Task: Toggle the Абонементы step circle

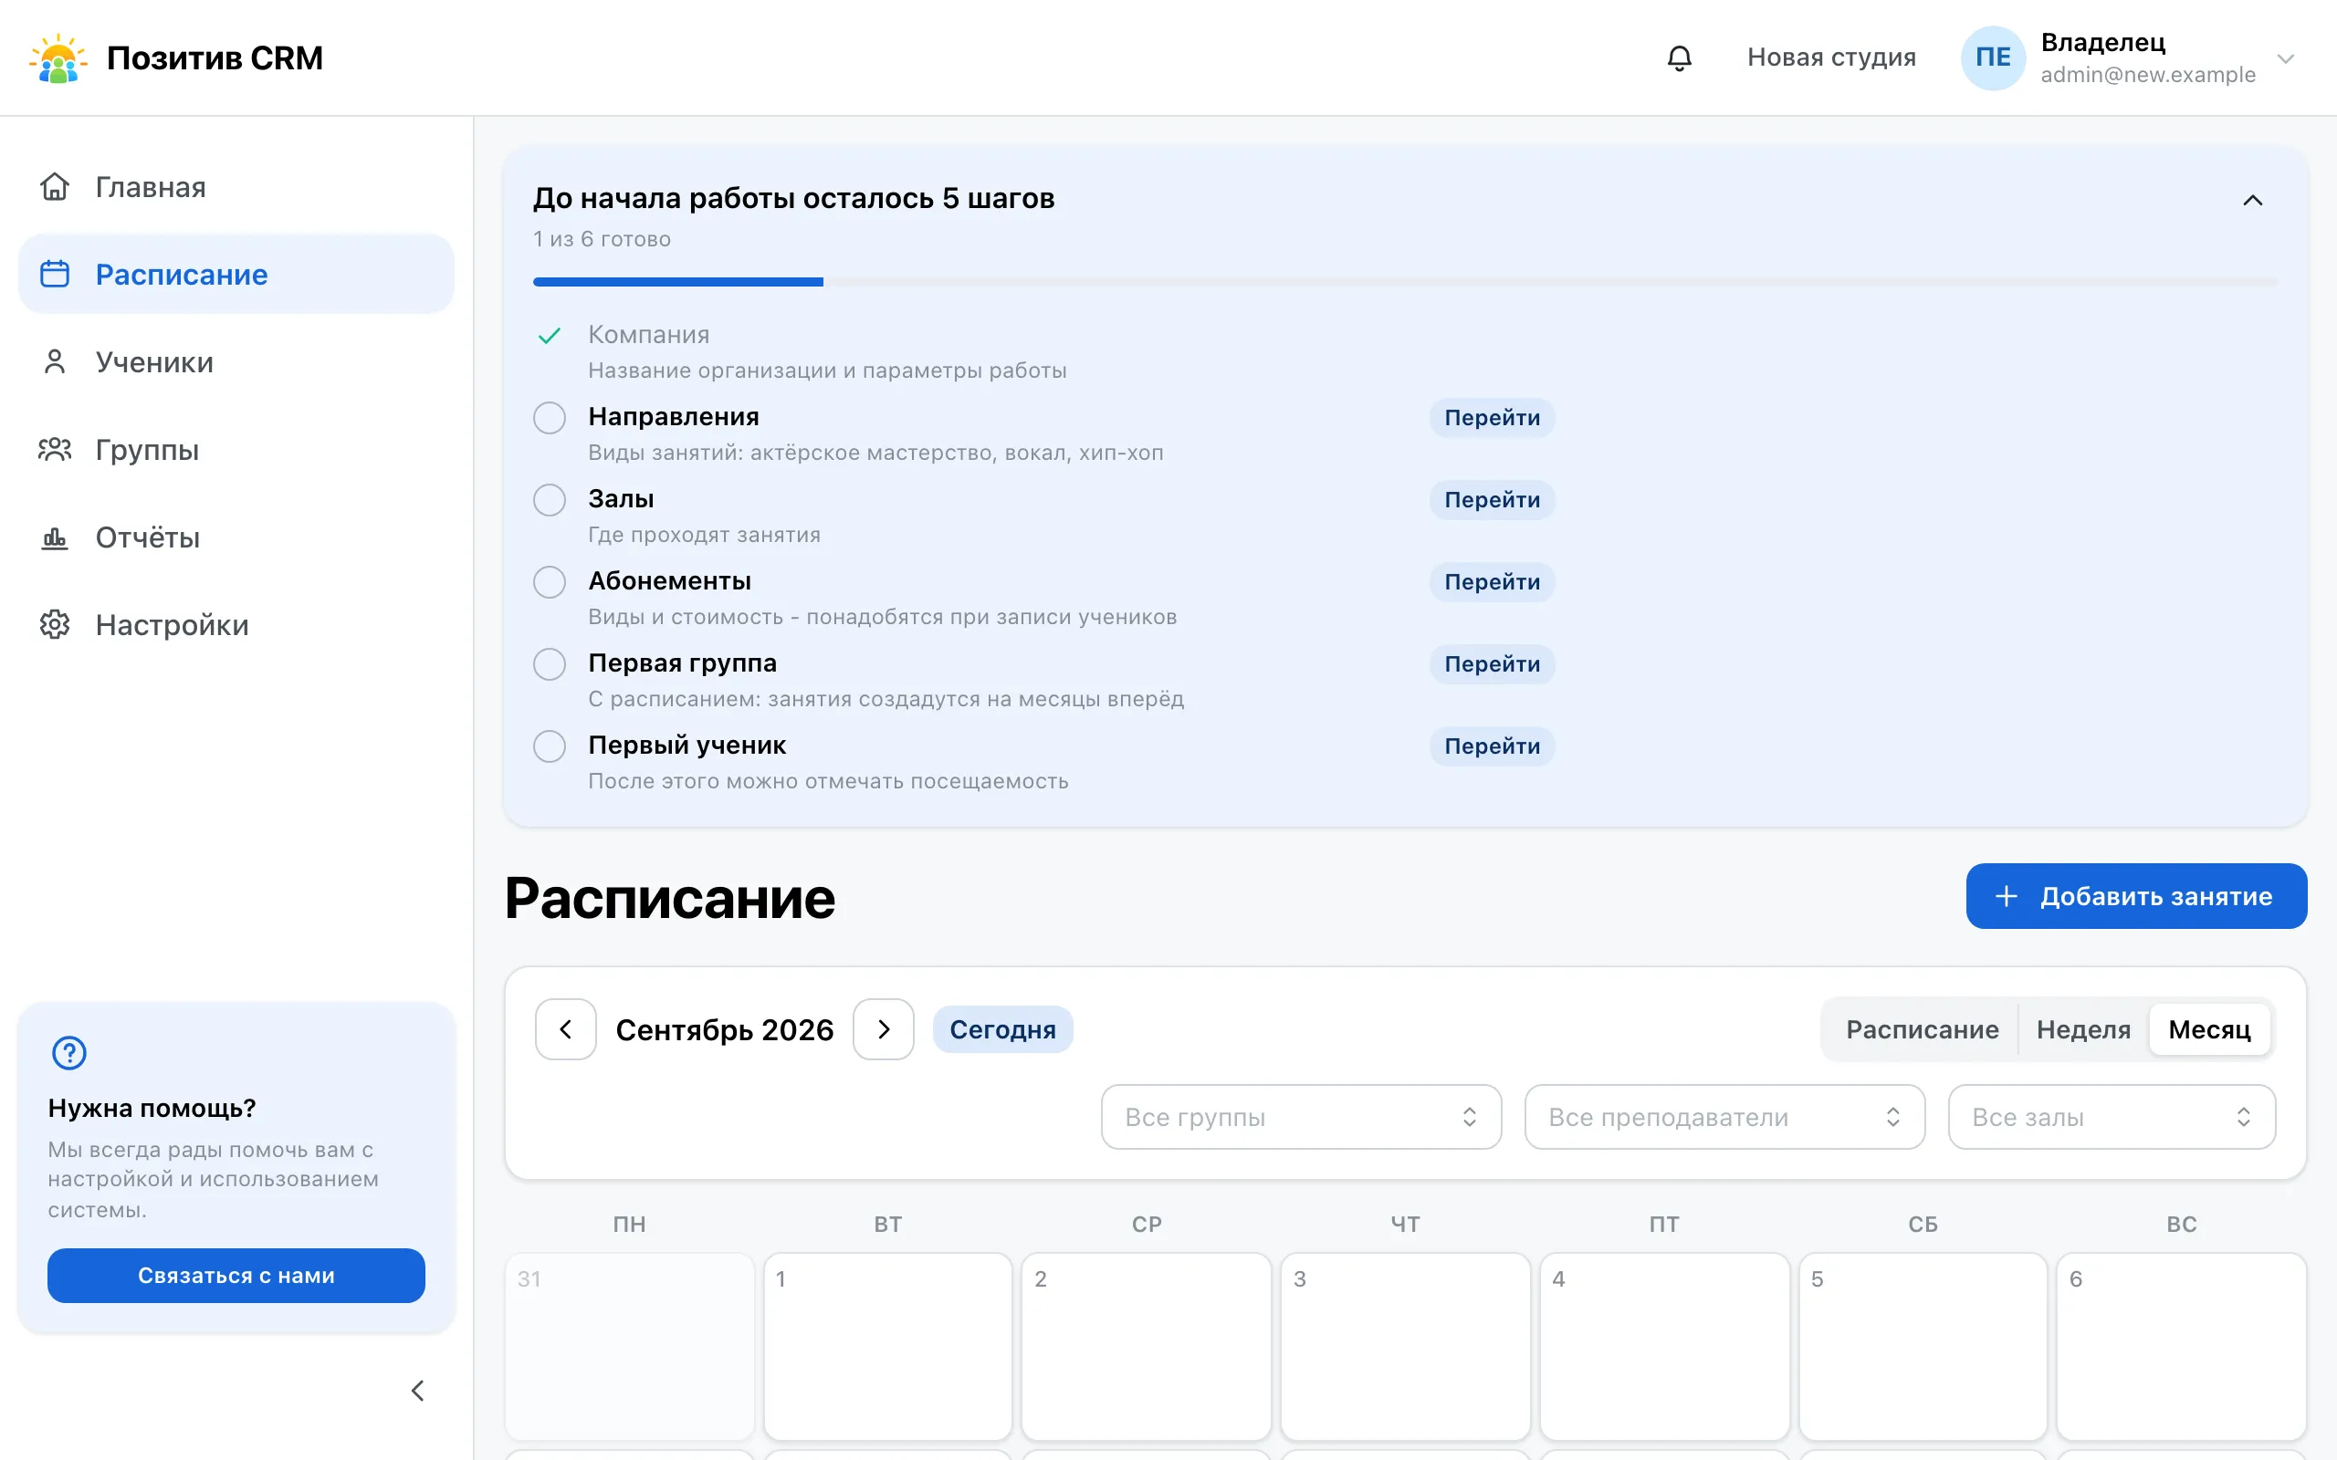Action: (x=550, y=582)
